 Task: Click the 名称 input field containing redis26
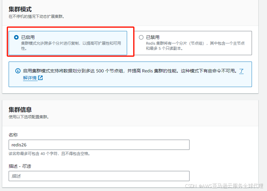click(99, 145)
